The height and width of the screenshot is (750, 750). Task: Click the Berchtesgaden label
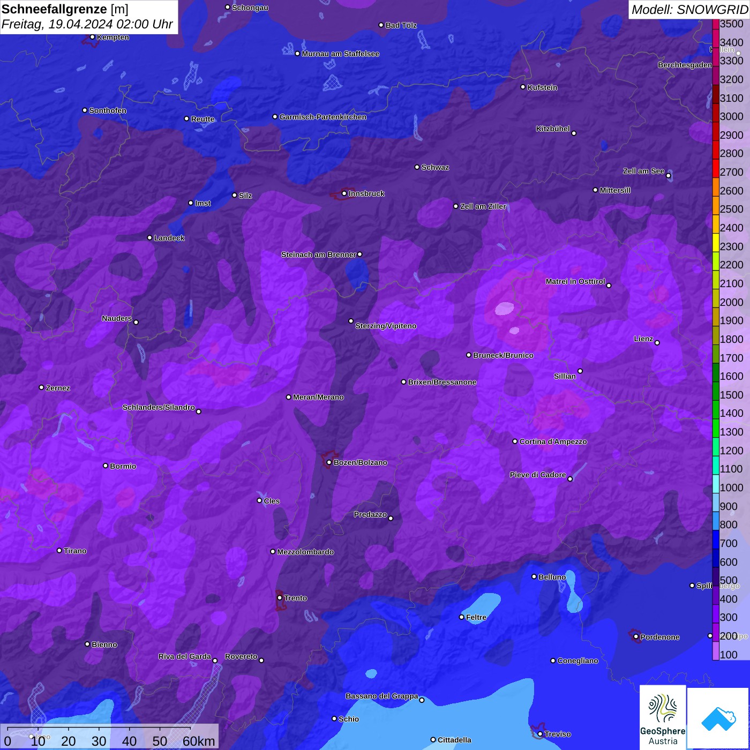pos(685,65)
